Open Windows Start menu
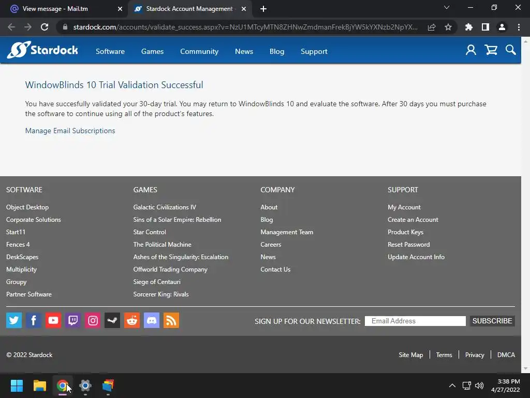This screenshot has width=530, height=398. 17,386
